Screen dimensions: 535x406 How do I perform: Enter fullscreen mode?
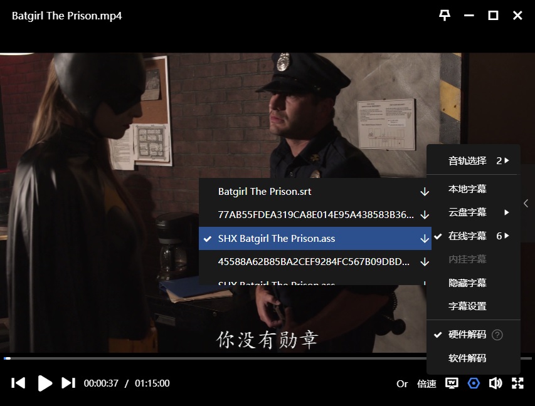[x=518, y=383]
